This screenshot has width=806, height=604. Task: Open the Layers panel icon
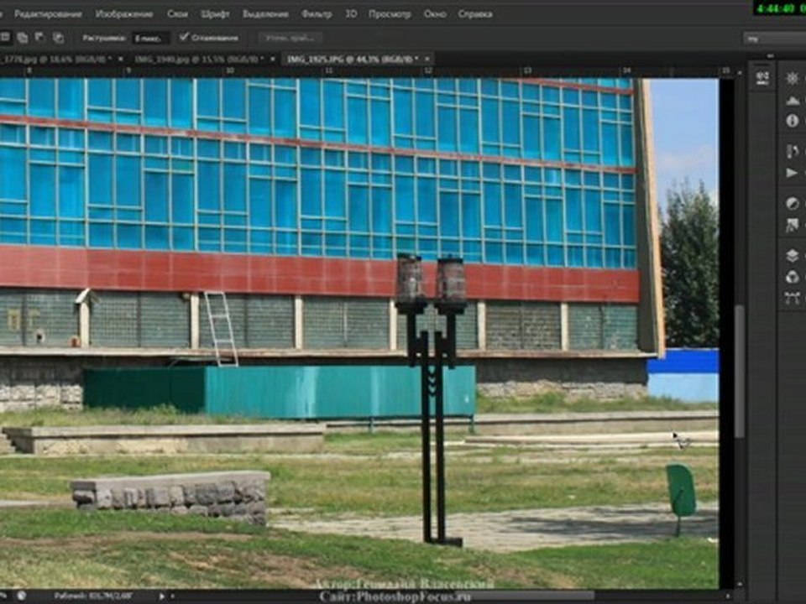coord(792,255)
